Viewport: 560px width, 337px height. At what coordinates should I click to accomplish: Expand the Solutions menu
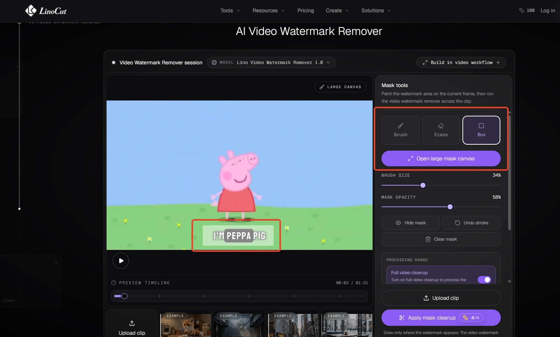(376, 10)
